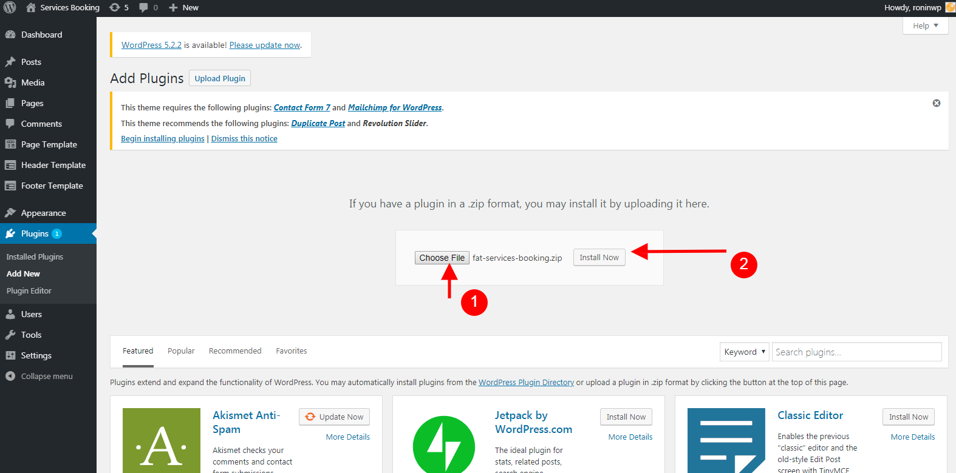This screenshot has width=956, height=473.
Task: Click the Collapse menu arrow icon
Action: [x=10, y=376]
